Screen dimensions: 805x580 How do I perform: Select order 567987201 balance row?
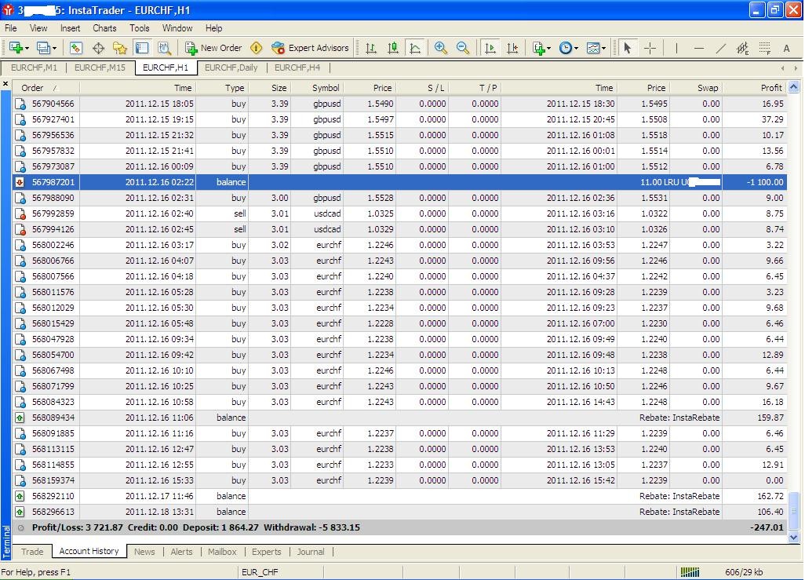pyautogui.click(x=399, y=182)
